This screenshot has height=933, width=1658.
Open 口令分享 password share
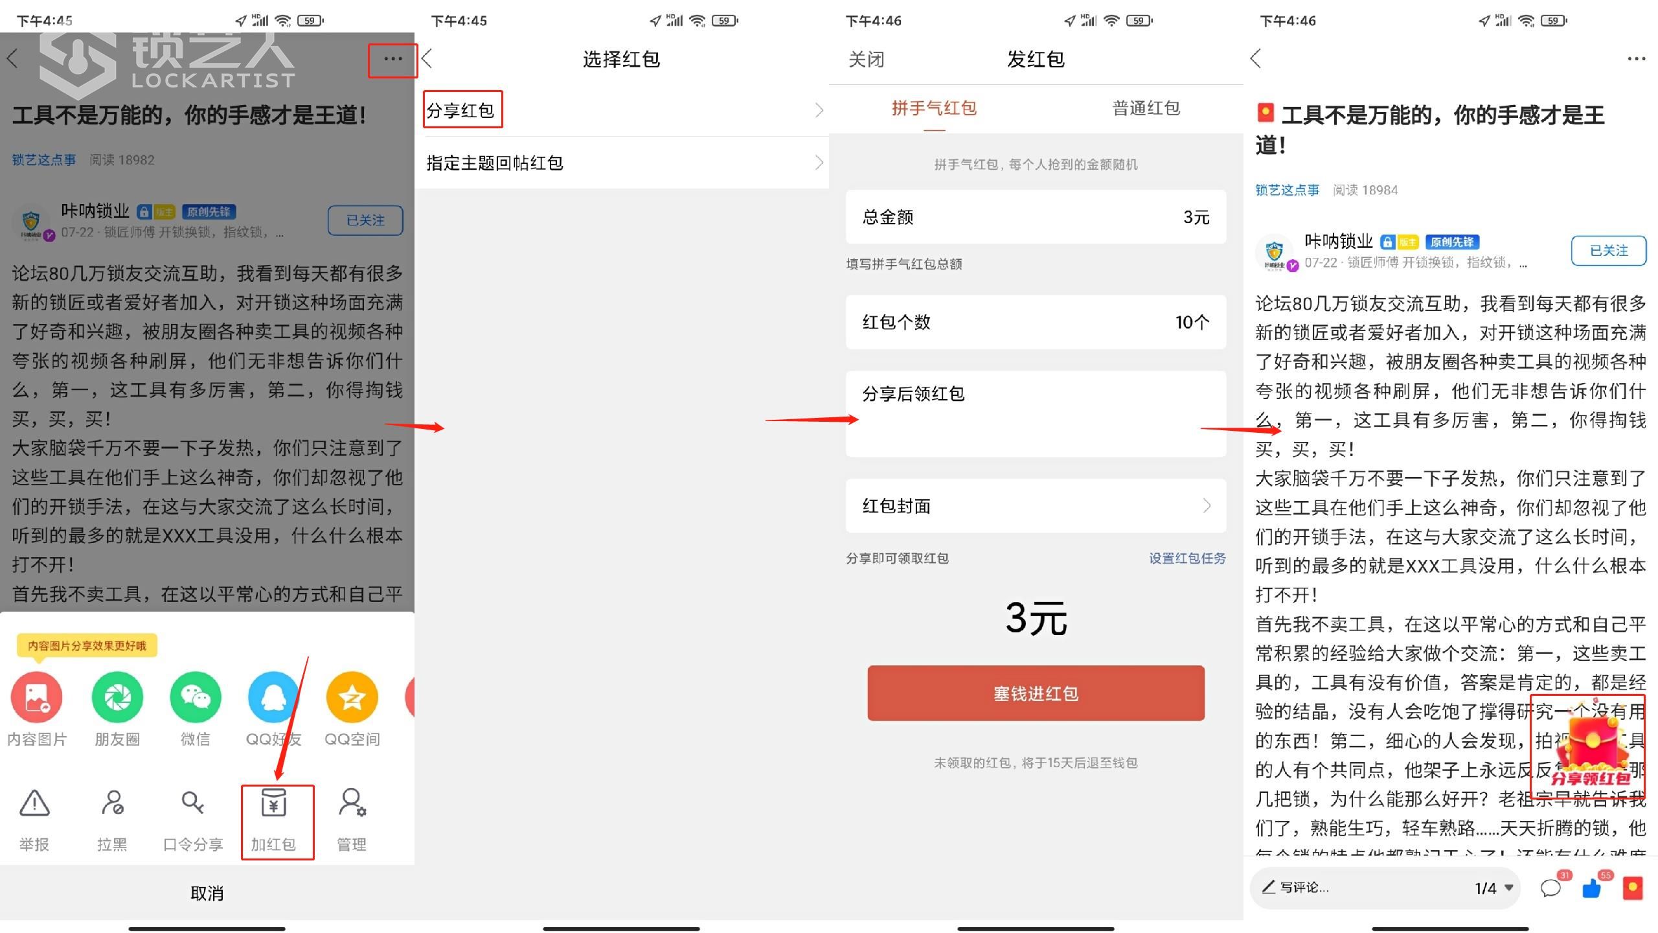pos(193,820)
